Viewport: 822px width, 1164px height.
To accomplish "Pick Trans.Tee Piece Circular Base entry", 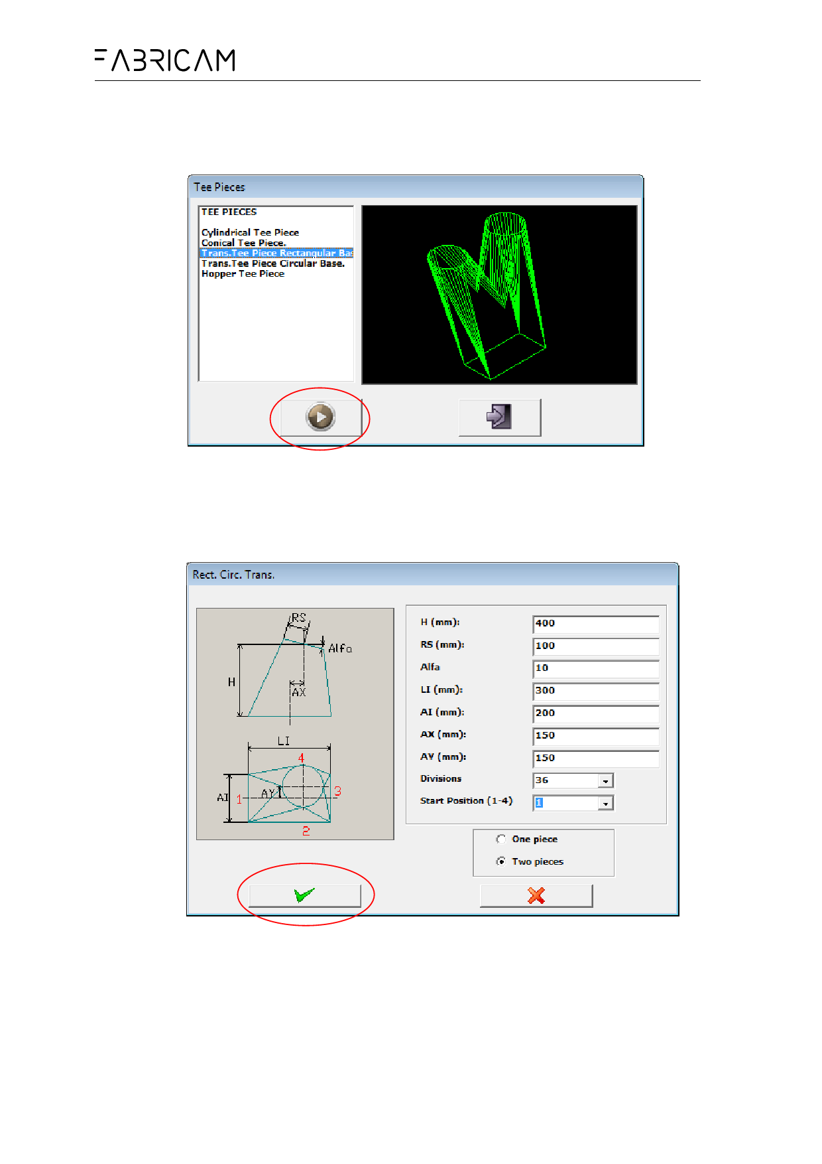I will (272, 263).
